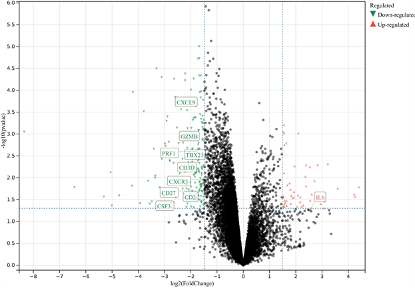Click the 6.0 y-axis tick label
The width and height of the screenshot is (415, 288).
coord(11,3)
